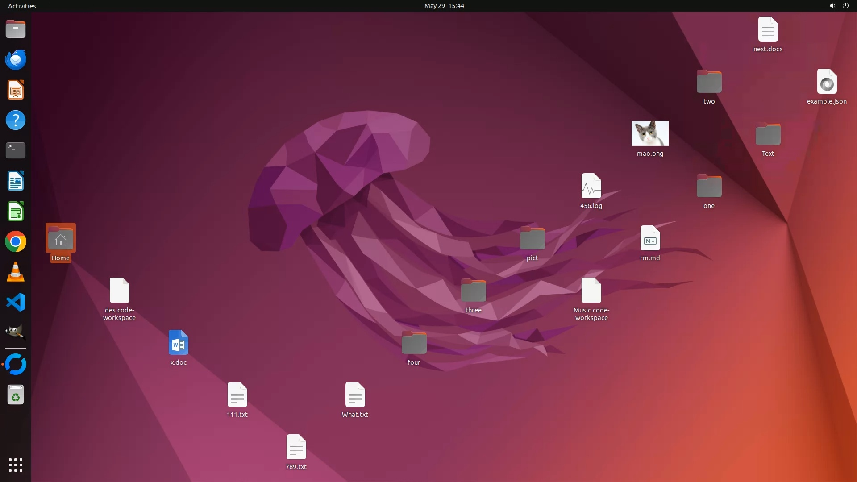Viewport: 857px width, 482px height.
Task: Open Visual Studio Code in dock
Action: click(x=16, y=303)
